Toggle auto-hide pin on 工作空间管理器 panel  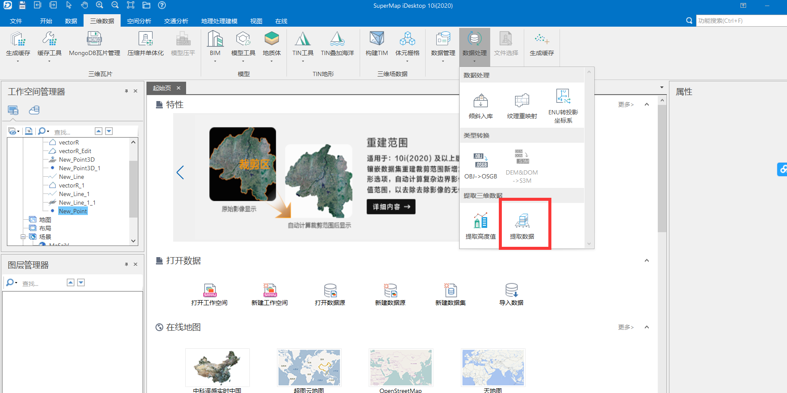click(126, 91)
